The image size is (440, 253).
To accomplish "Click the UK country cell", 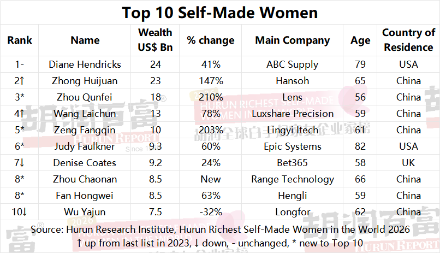I will [408, 163].
